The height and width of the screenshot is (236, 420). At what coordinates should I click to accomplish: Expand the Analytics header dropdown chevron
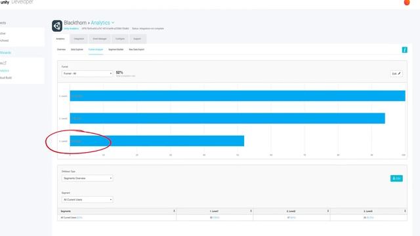pyautogui.click(x=113, y=23)
